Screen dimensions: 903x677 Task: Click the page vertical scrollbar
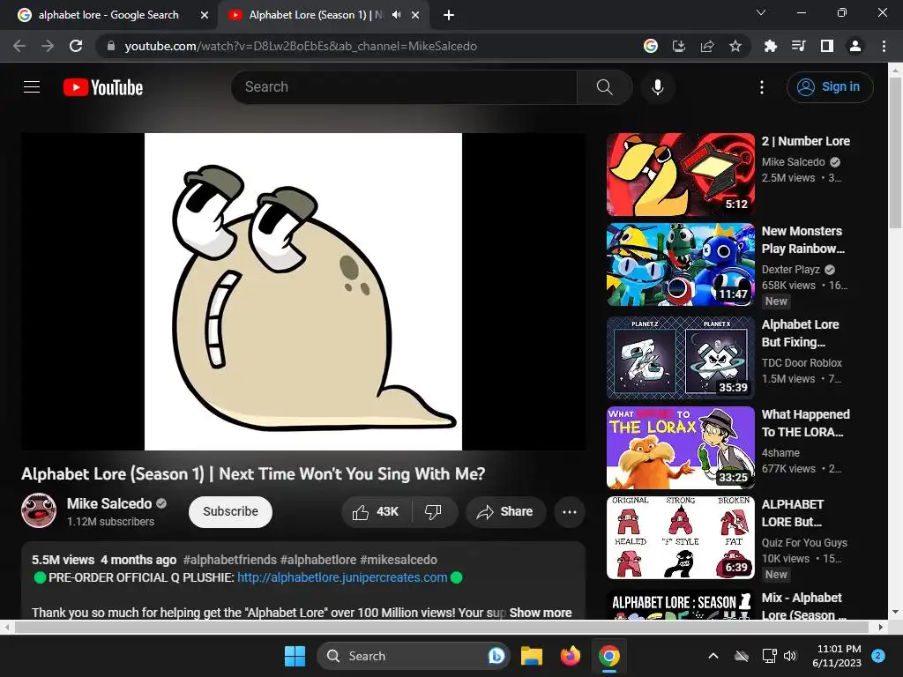click(896, 152)
